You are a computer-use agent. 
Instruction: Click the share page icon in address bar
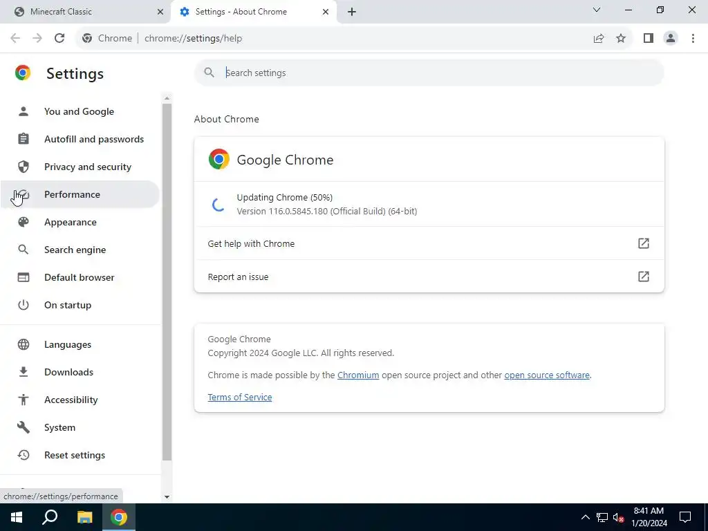pyautogui.click(x=599, y=38)
